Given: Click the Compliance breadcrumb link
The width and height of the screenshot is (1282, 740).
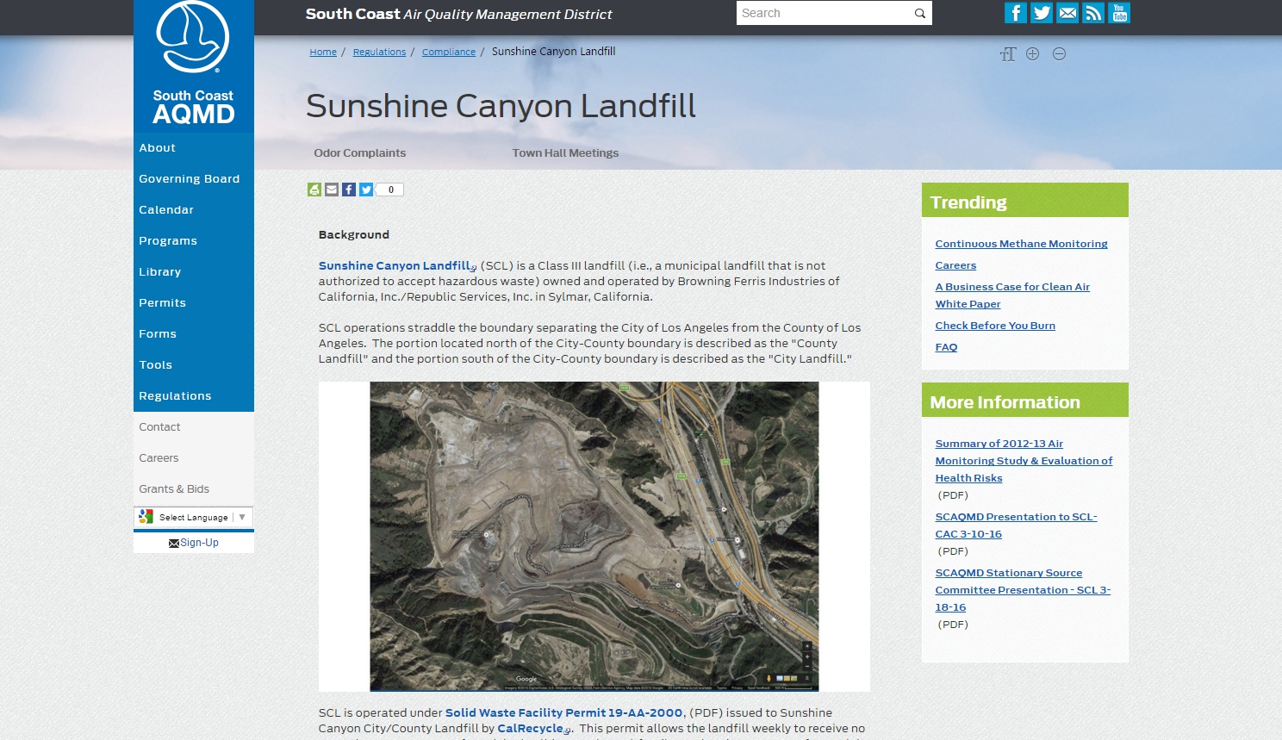Looking at the screenshot, I should (x=448, y=53).
